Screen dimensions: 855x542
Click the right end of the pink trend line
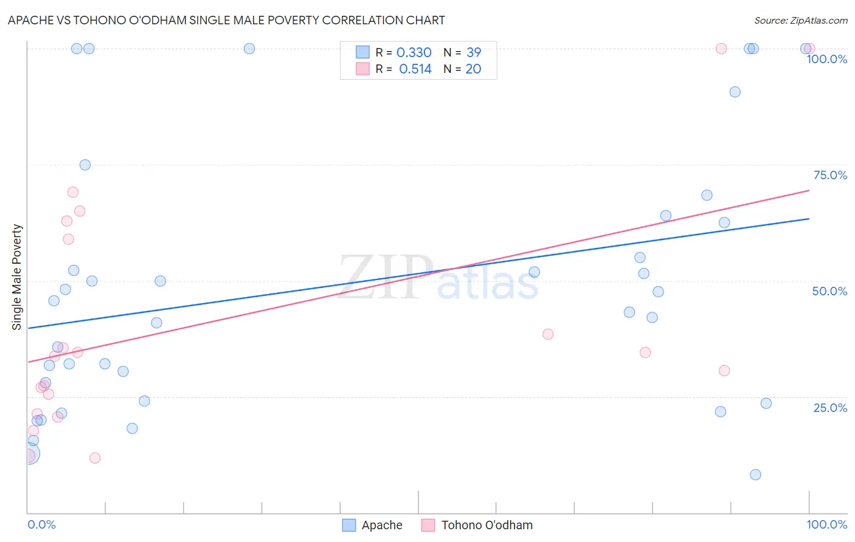tap(809, 190)
